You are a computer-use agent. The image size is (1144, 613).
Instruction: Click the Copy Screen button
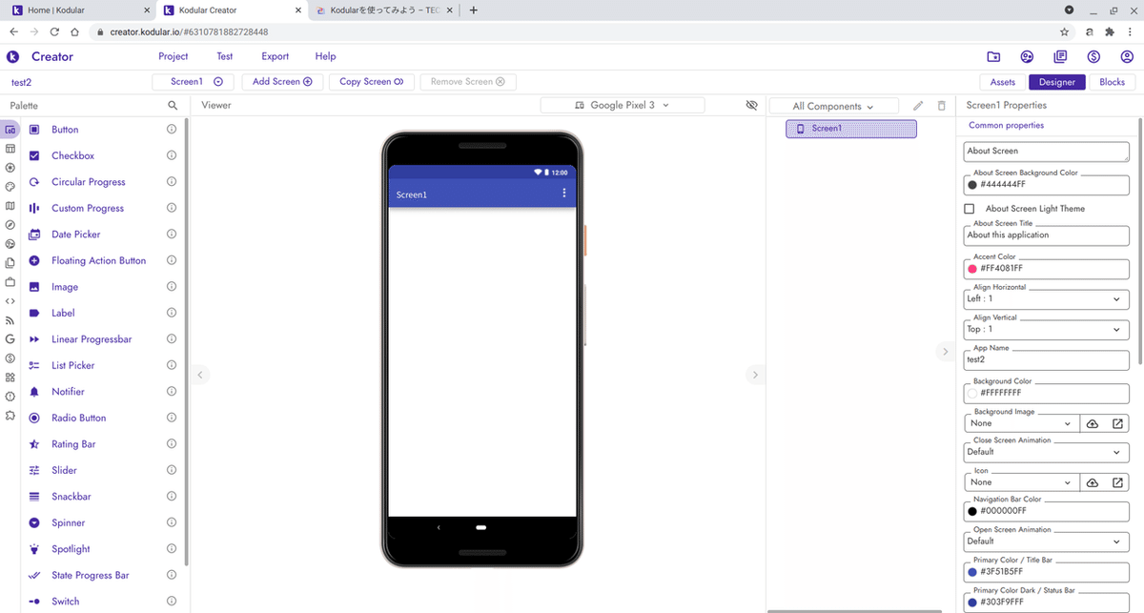(x=371, y=82)
